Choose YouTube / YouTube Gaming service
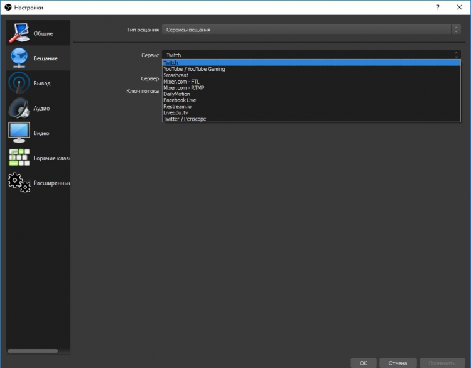The height and width of the screenshot is (368, 471). (x=311, y=69)
